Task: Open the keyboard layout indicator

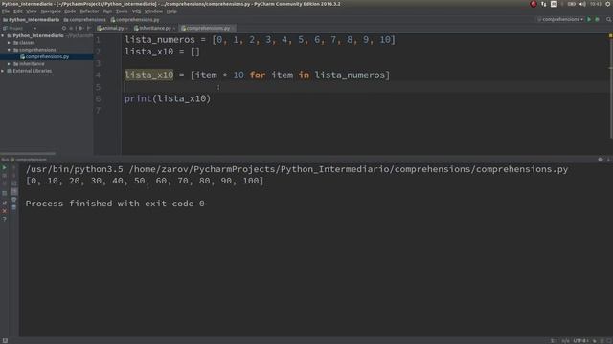Action: click(x=554, y=4)
